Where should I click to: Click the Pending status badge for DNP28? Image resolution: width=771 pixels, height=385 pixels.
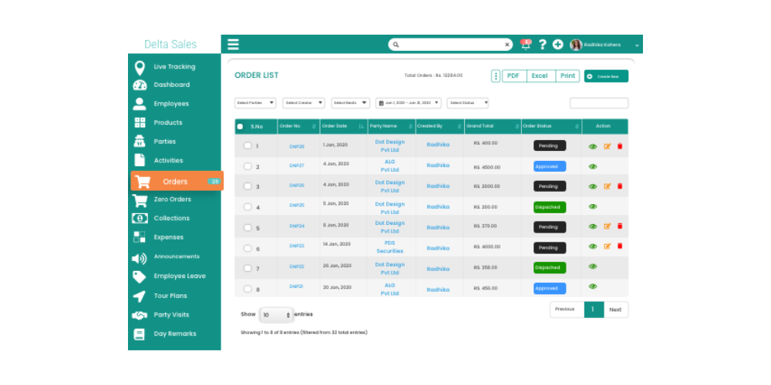click(550, 146)
